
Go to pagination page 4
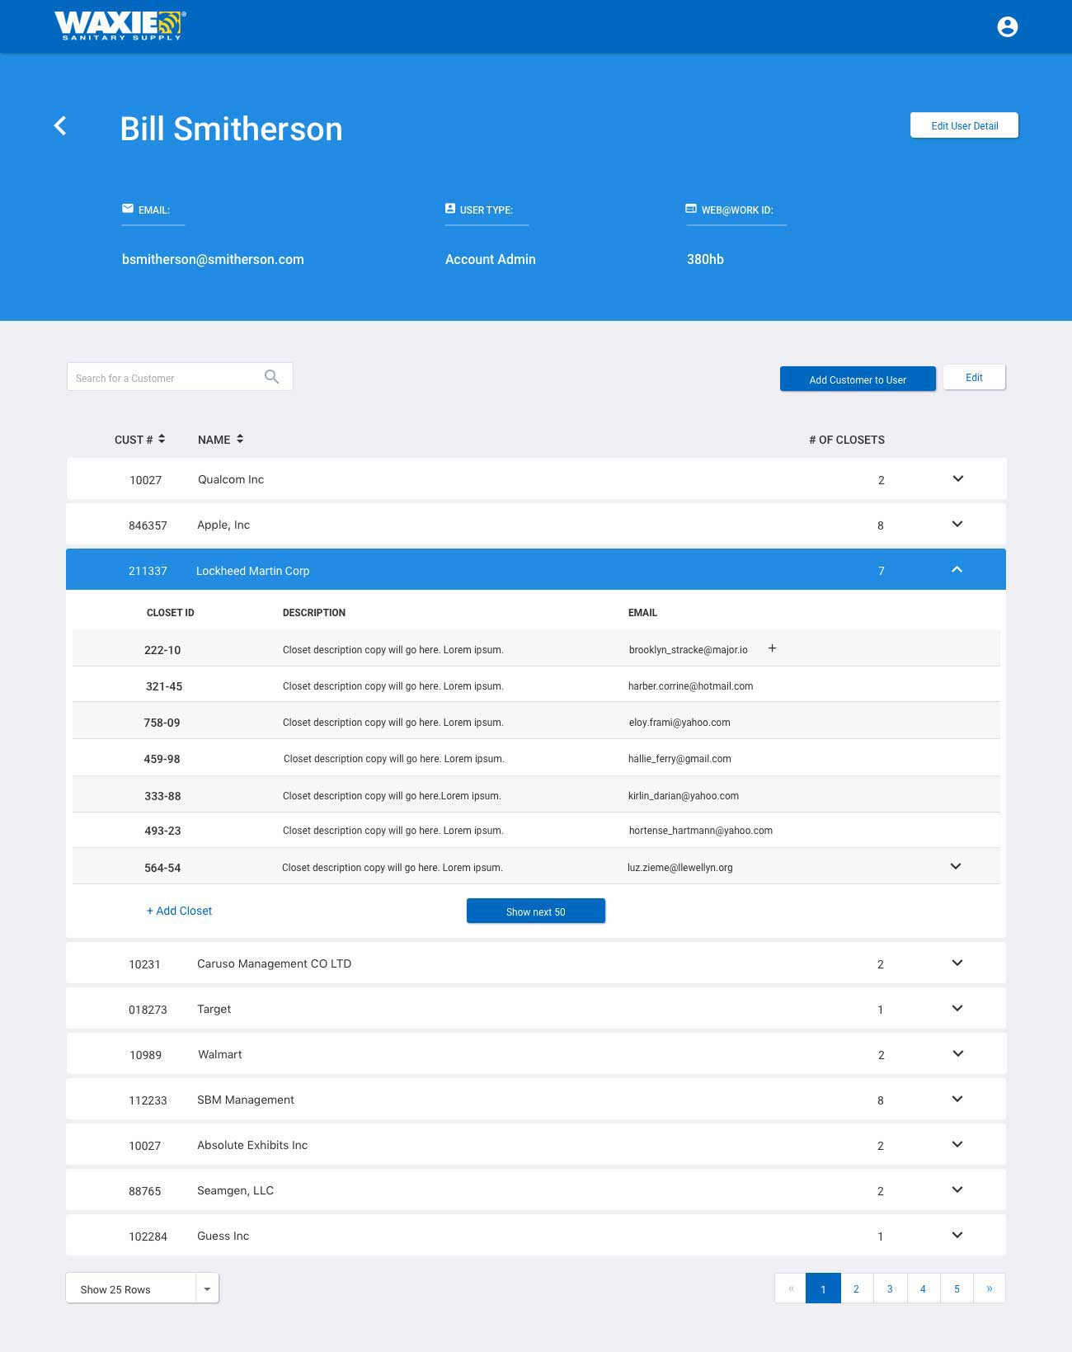[x=923, y=1288]
